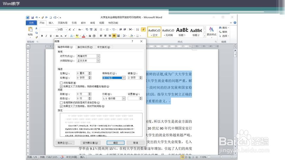Screen dimensions: 285x160
Task: Select 无间隔 No Spacing style
Action: tap(168, 32)
